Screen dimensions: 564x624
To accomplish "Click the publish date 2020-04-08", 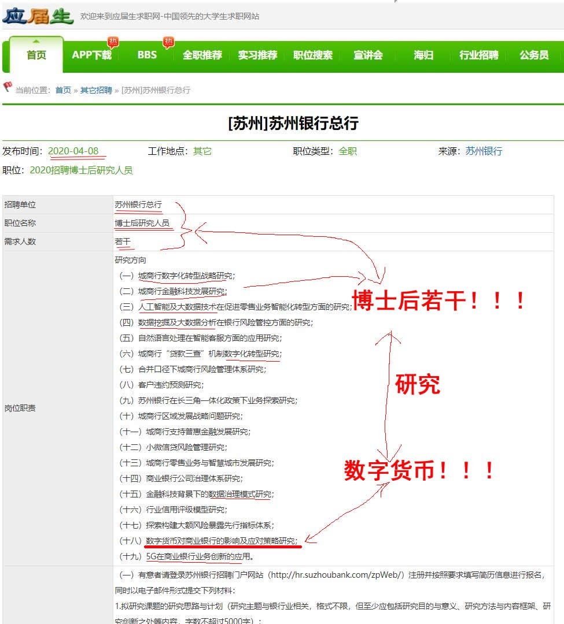I will click(73, 151).
